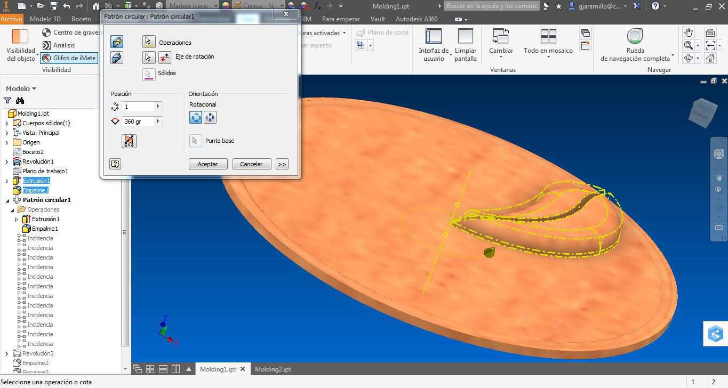The width and height of the screenshot is (728, 388).
Task: Click the favorites star icon
Action: pos(558,6)
